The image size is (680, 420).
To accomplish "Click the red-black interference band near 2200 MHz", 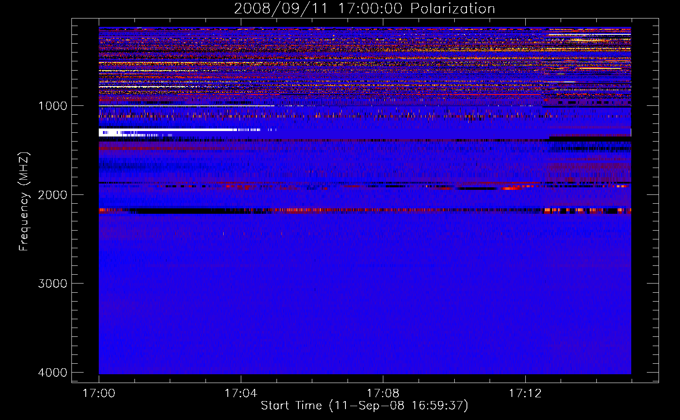I will pos(365,210).
